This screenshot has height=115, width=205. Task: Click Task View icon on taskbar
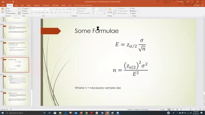pos(50,113)
